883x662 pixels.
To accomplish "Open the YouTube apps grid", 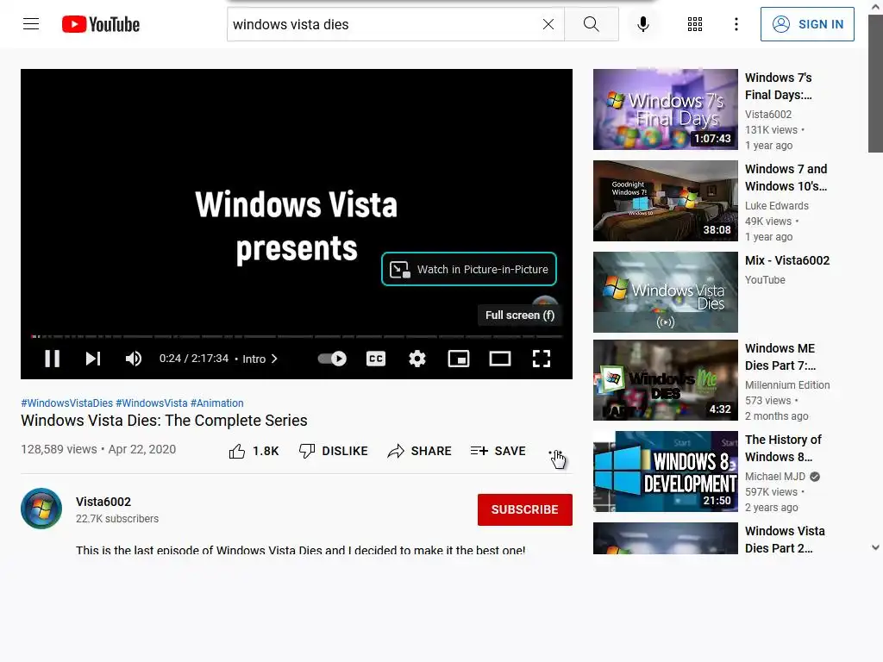I will pos(695,24).
